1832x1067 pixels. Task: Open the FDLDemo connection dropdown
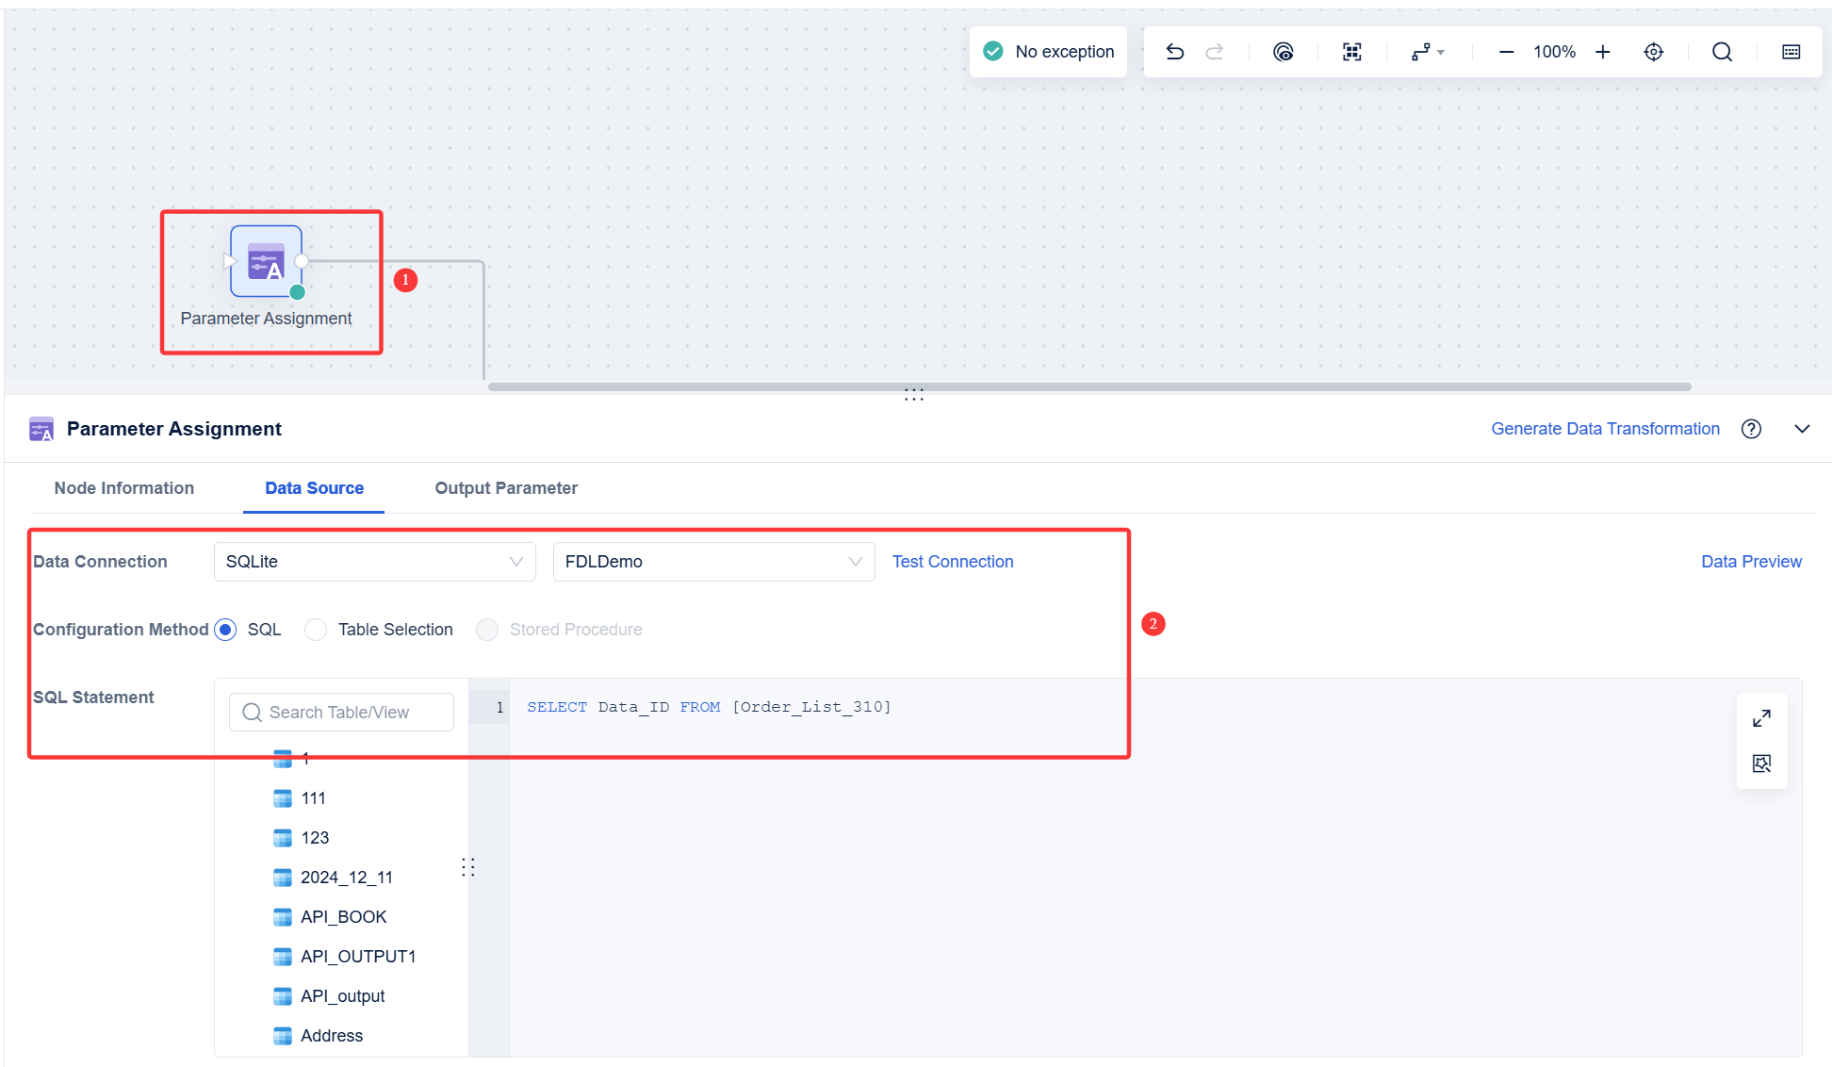click(714, 562)
